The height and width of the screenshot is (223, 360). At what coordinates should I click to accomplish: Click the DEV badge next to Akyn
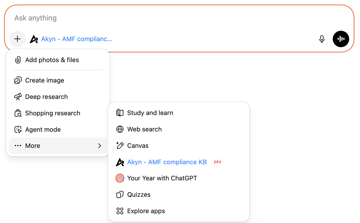pyautogui.click(x=217, y=162)
